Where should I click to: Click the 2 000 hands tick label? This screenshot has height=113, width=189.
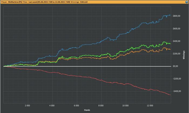[x=27, y=105]
